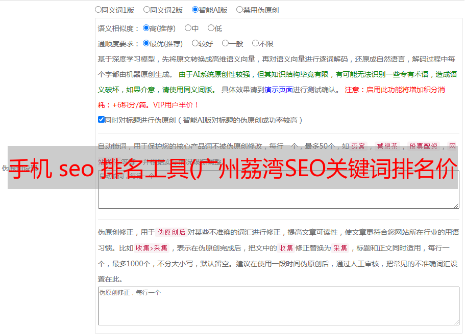Click the green 由于AI系统原创性较强 warning text
Screen dimensions: 465x335
[214, 74]
